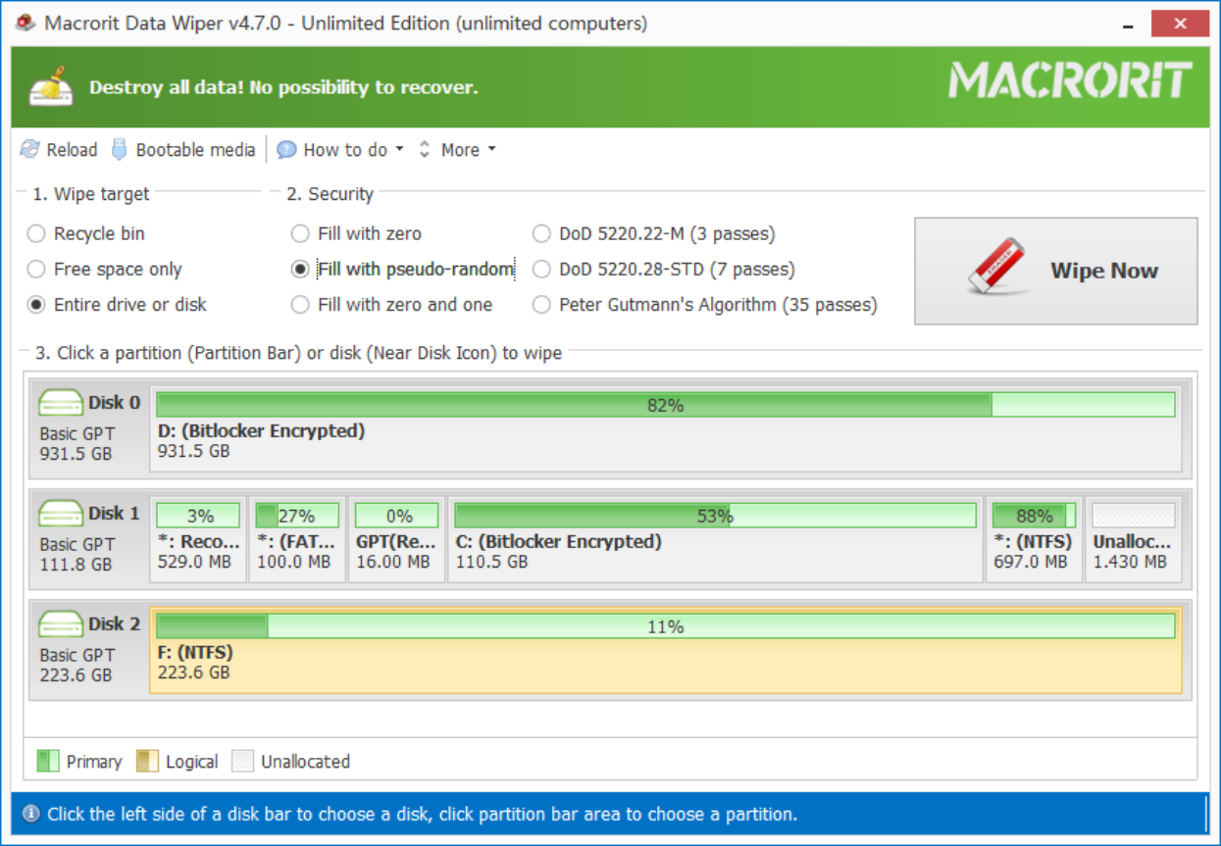This screenshot has width=1221, height=846.
Task: Click the F: partition 11% usage bar
Action: point(665,626)
